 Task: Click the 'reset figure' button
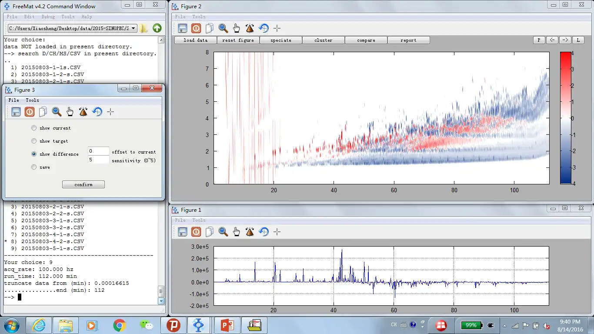[x=238, y=40]
